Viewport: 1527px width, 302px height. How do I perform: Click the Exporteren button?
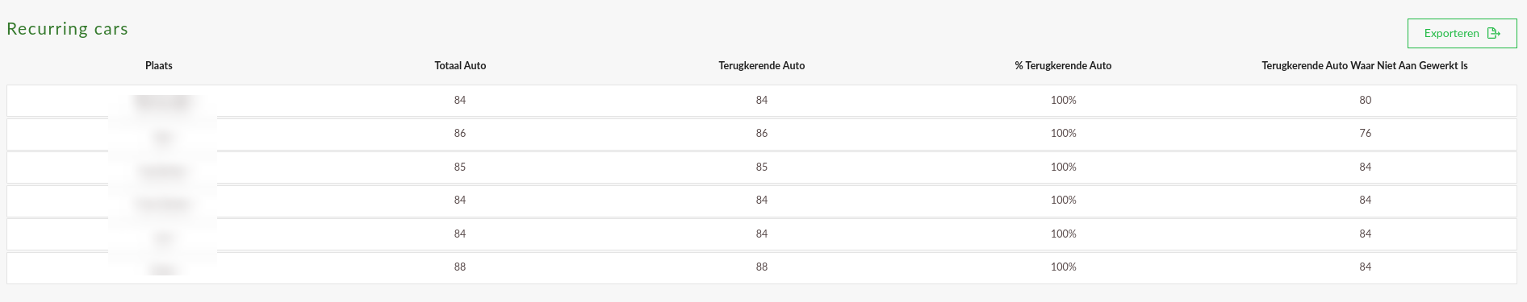point(1462,33)
